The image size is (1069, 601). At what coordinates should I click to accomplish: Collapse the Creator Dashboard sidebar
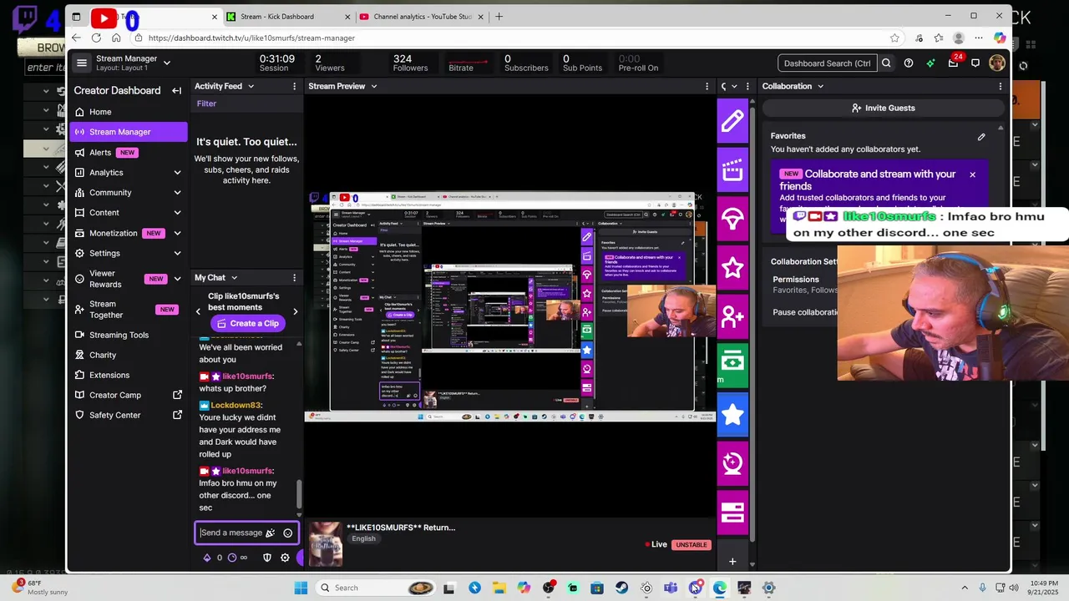click(177, 90)
